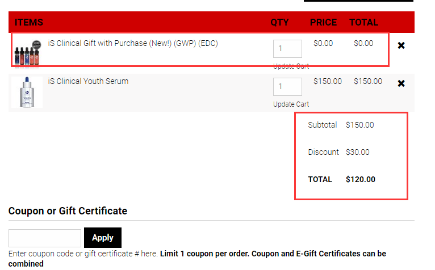Select the bold order TOTAL $120.00
The height and width of the screenshot is (270, 435).
coord(360,179)
